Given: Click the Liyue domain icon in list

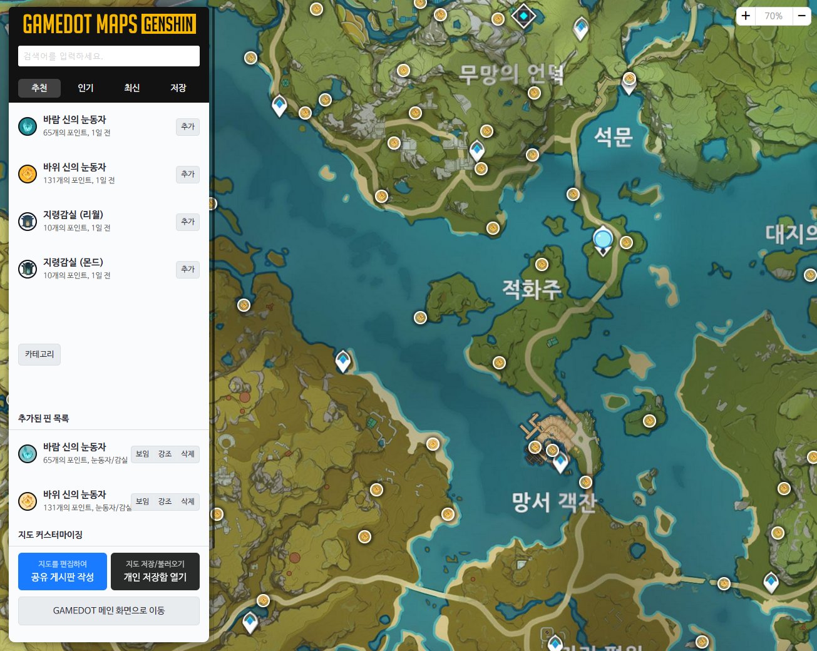Looking at the screenshot, I should (28, 222).
